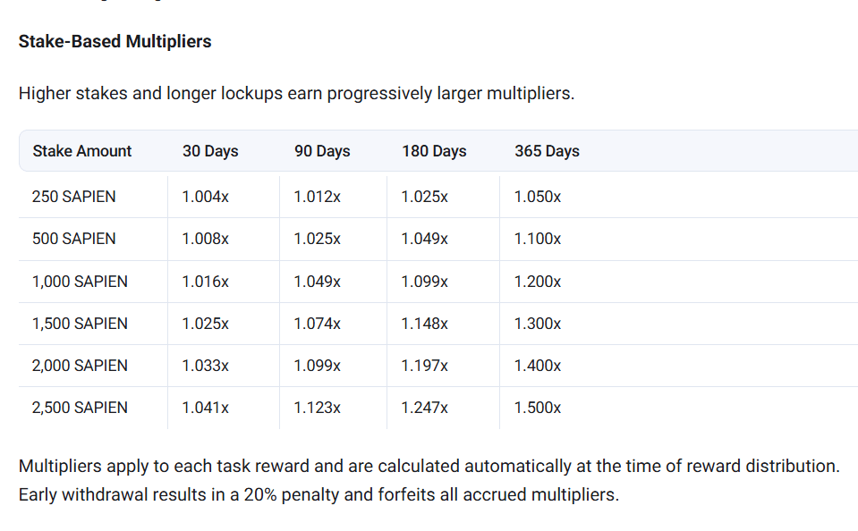This screenshot has width=858, height=531.
Task: Click the early withdrawal penalty sentence
Action: (319, 494)
